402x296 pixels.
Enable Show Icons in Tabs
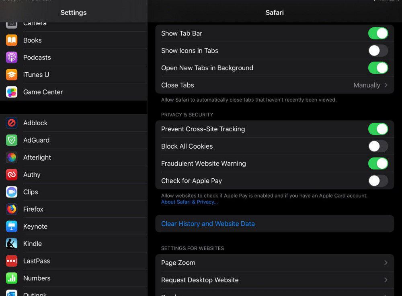(x=378, y=51)
